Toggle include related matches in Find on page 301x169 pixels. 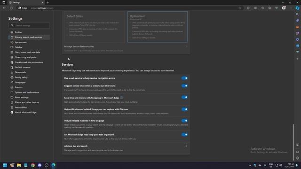(184, 121)
